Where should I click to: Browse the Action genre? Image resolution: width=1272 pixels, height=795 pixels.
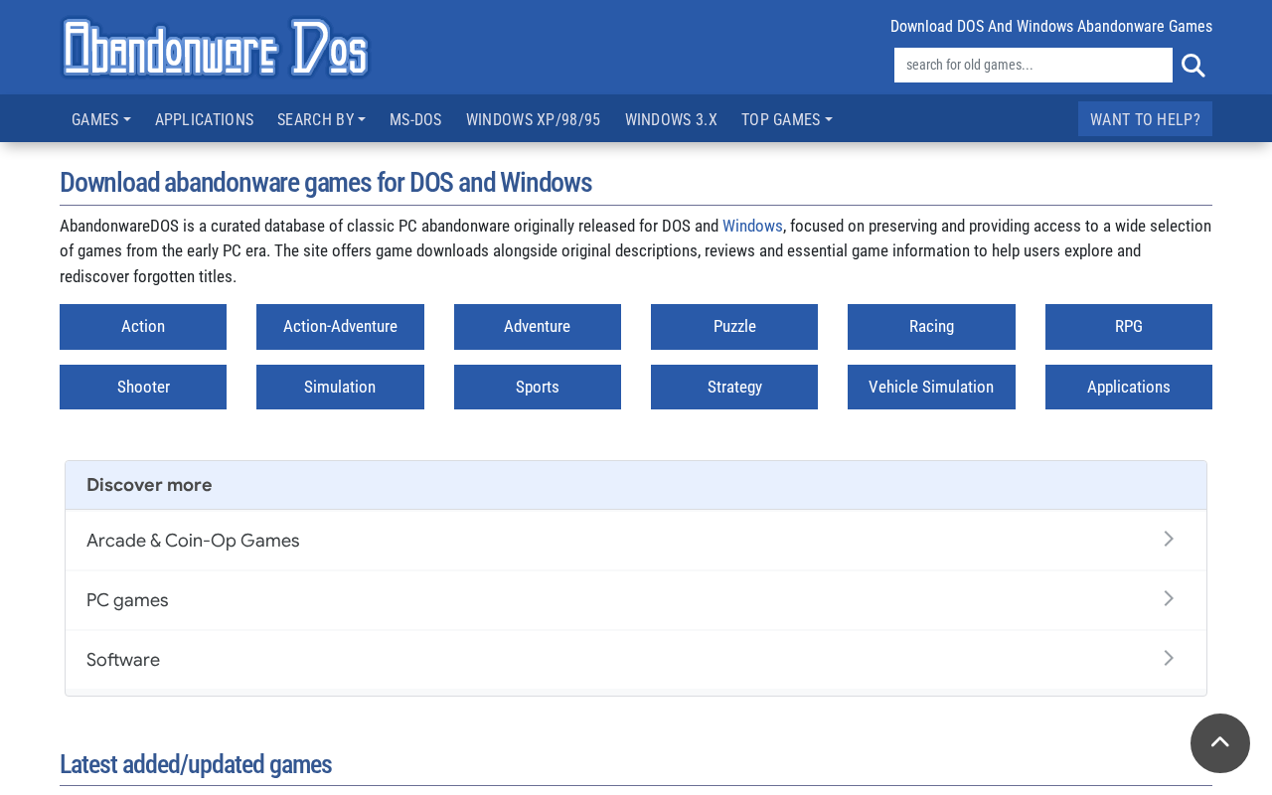[143, 327]
